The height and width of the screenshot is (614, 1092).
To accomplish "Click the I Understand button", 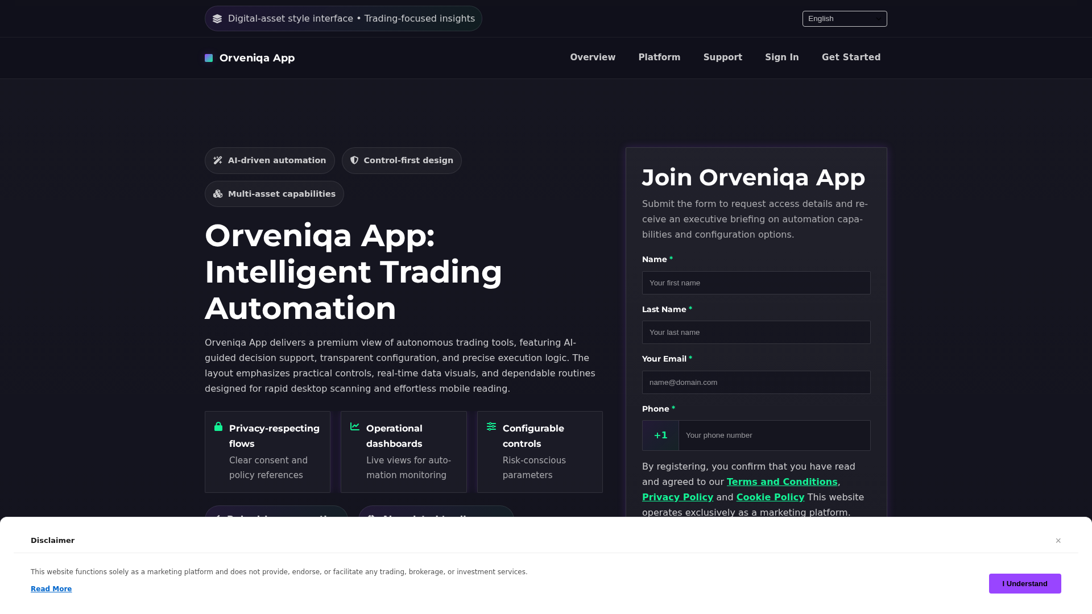I will pos(1025,583).
